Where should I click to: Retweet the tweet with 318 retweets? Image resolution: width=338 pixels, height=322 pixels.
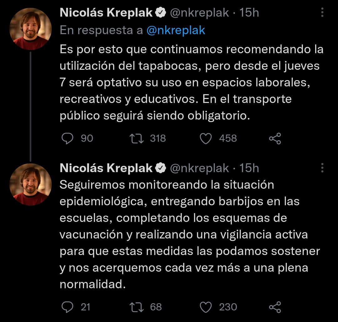tap(137, 138)
